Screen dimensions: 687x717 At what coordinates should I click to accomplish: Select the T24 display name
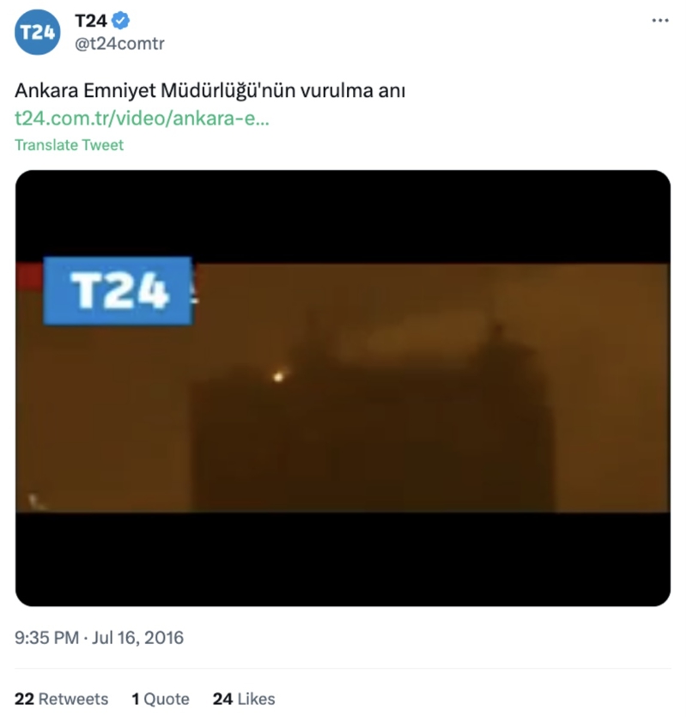click(90, 21)
